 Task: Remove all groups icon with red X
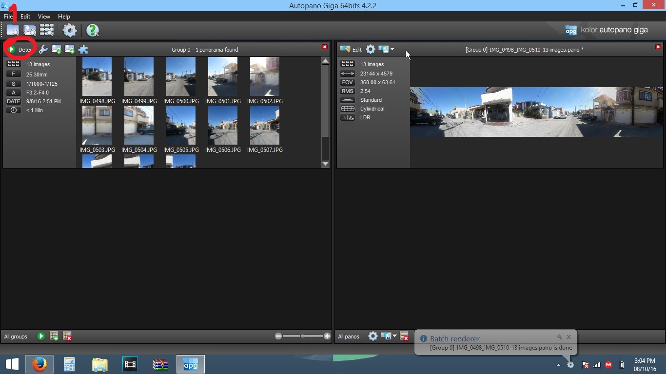click(67, 336)
